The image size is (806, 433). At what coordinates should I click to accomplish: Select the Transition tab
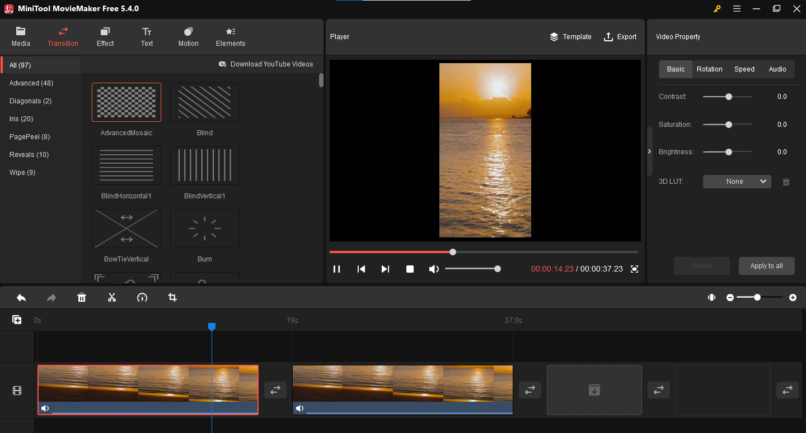click(x=63, y=37)
